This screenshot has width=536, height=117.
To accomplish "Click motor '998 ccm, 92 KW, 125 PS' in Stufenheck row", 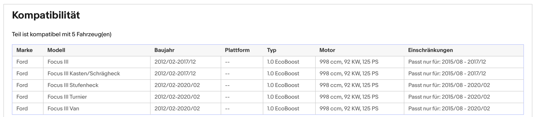I will click(349, 85).
